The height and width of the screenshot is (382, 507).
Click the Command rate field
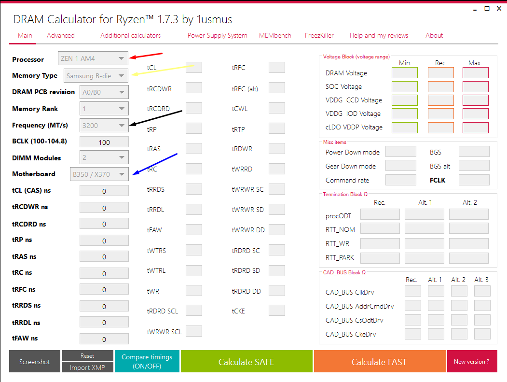coord(401,180)
